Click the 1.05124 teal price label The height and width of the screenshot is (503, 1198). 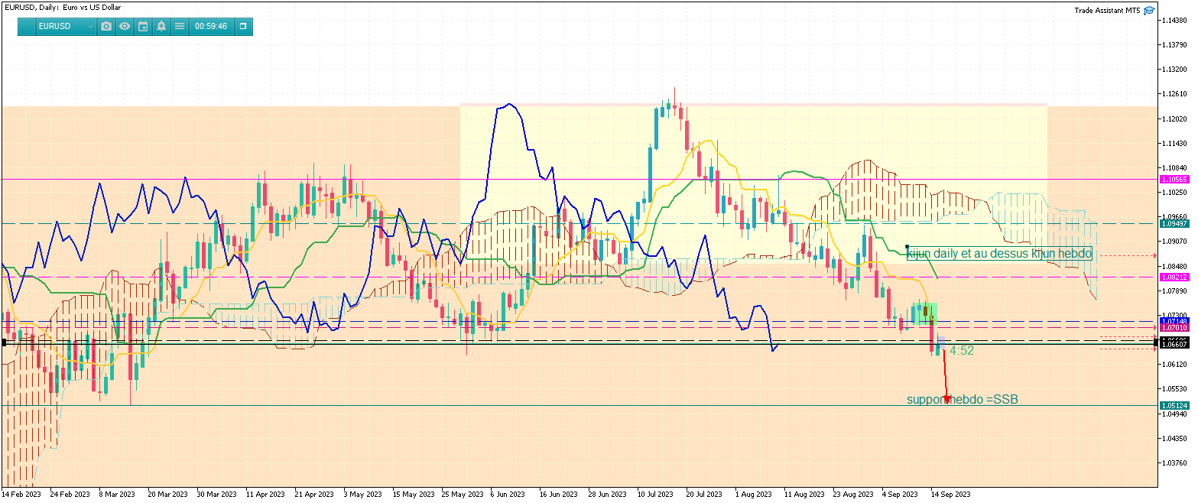[x=1174, y=405]
